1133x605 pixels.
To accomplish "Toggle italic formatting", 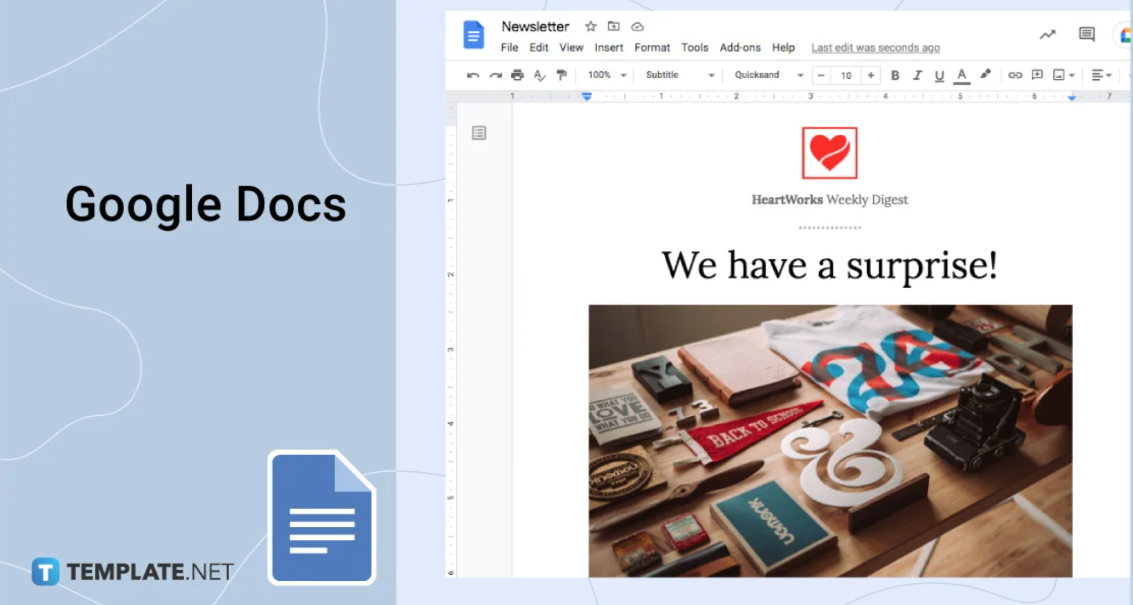I will click(x=918, y=75).
